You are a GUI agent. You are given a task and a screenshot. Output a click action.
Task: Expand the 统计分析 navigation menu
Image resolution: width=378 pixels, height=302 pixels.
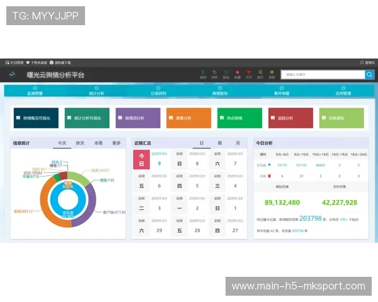coord(97,92)
